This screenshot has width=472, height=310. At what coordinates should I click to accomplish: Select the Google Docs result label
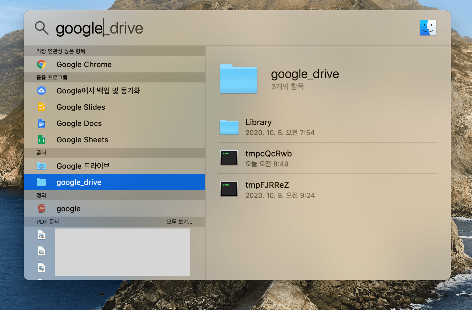(79, 123)
